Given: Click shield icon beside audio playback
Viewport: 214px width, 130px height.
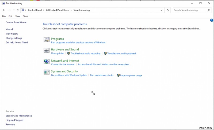Looking at the screenshot, I should 105,53.
